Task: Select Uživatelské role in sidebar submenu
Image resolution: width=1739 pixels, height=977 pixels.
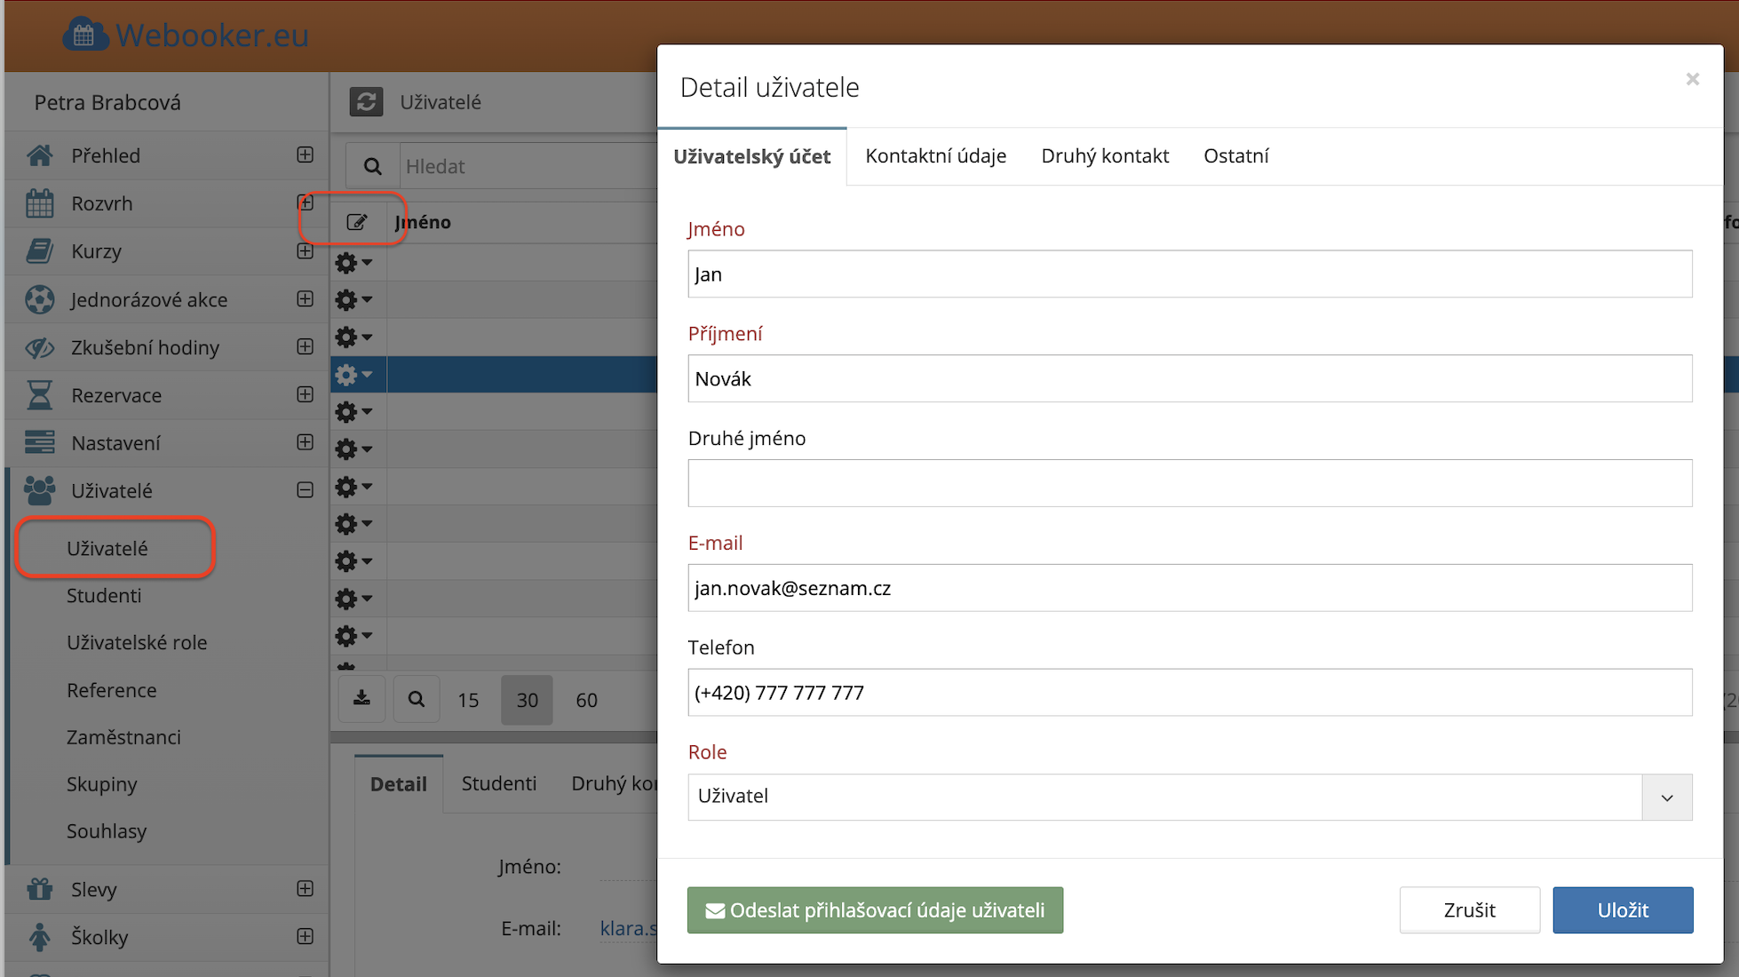Action: (137, 642)
